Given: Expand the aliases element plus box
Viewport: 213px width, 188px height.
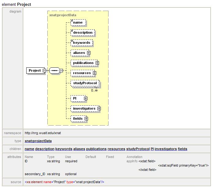Looking at the screenshot, I should coord(89,53).
